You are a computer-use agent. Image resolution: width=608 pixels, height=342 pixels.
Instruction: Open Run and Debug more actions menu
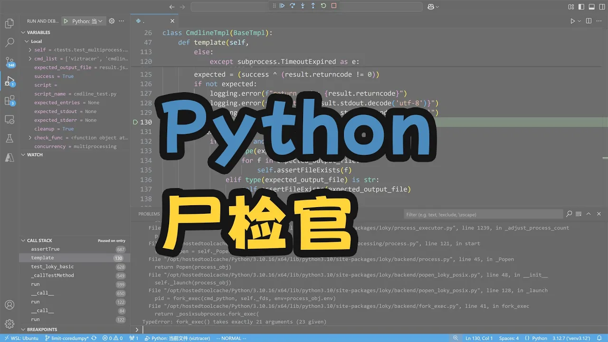[x=122, y=21]
